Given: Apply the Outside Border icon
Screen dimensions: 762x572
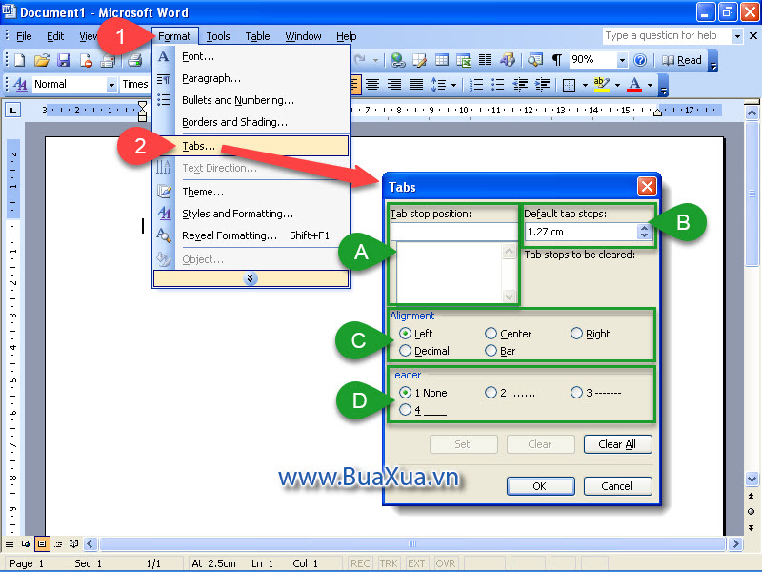Looking at the screenshot, I should pos(569,85).
